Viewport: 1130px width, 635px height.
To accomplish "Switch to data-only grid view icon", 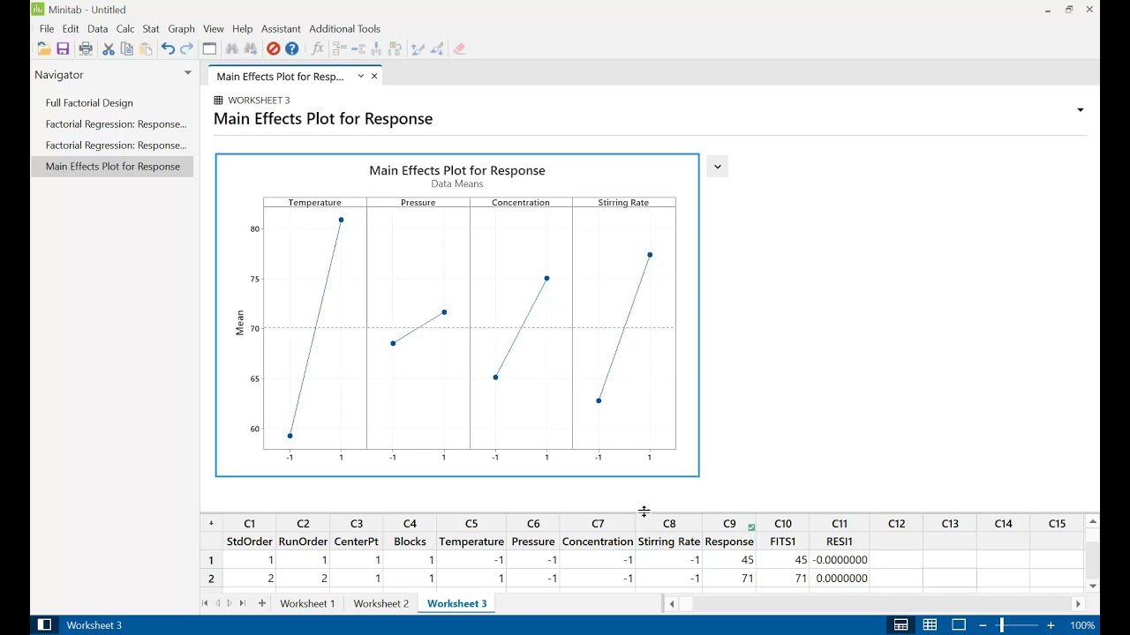I will pyautogui.click(x=930, y=625).
